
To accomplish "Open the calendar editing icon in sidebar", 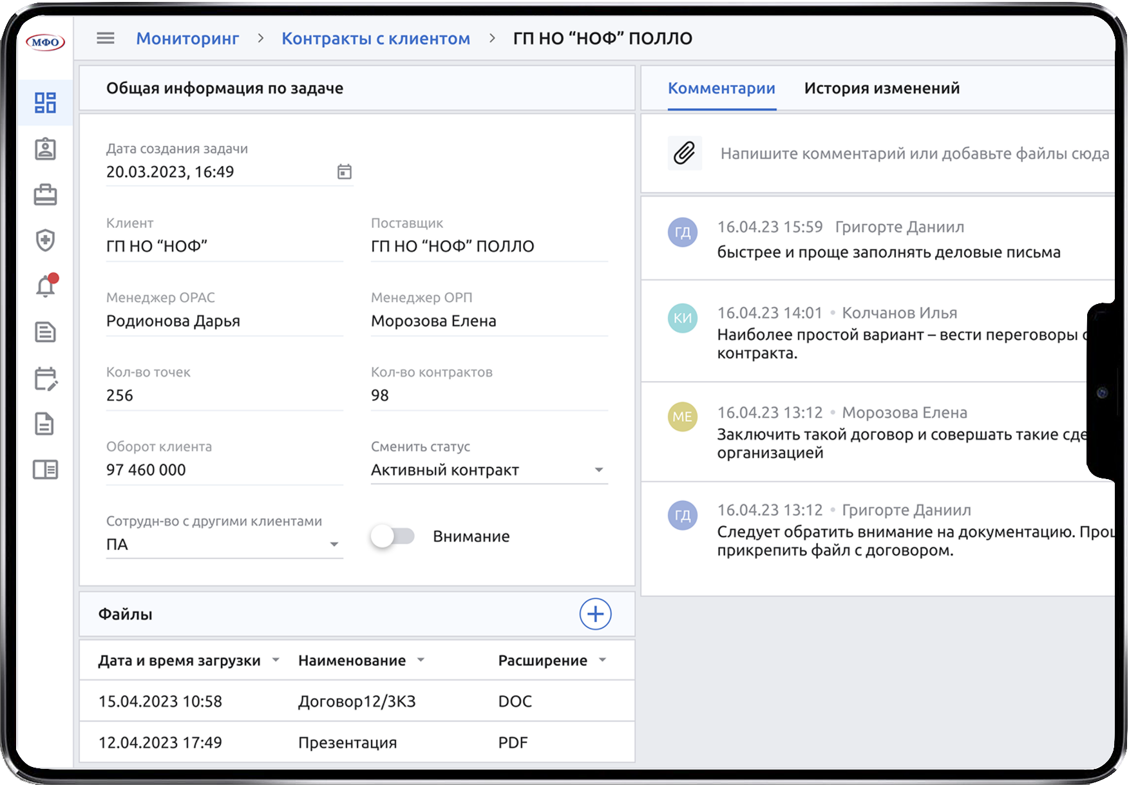I will [x=46, y=379].
